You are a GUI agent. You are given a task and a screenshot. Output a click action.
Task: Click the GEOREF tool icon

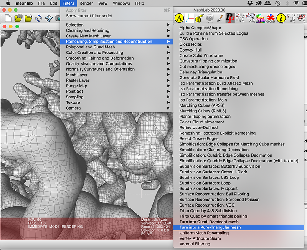(x=271, y=18)
